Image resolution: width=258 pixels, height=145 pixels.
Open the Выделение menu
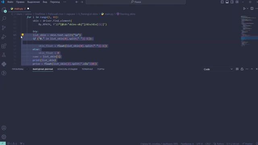click(33, 2)
